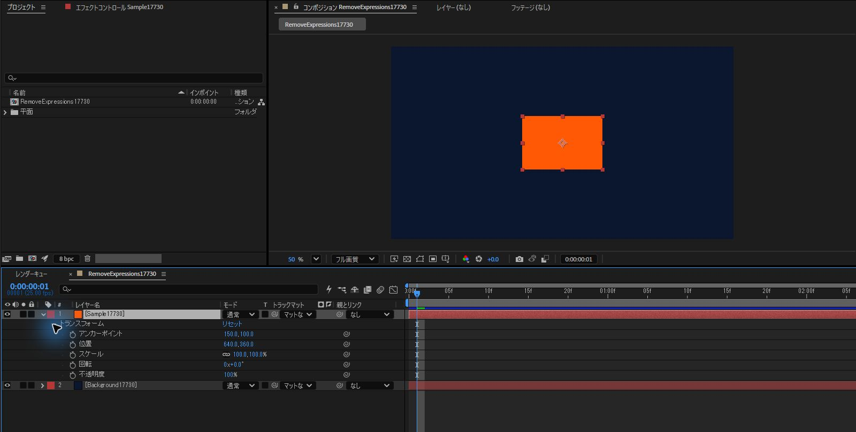Take a snapshot with the camera icon
856x432 pixels.
click(519, 259)
